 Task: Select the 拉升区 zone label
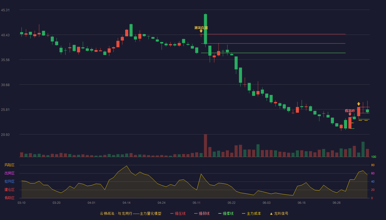9,182
